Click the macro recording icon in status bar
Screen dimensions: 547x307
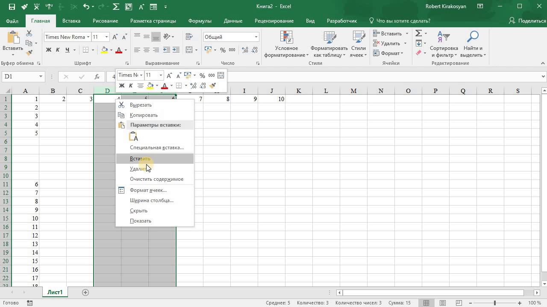tap(29, 303)
